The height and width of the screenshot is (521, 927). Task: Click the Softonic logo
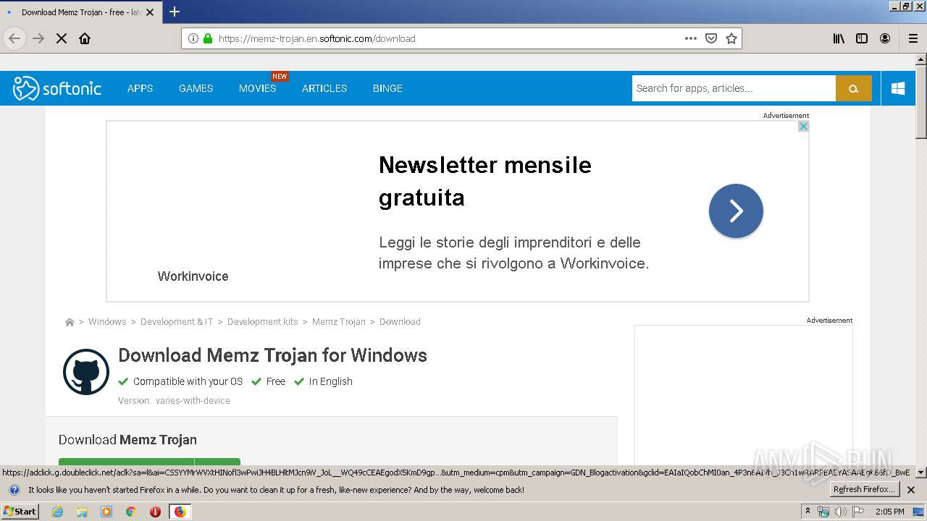click(57, 88)
